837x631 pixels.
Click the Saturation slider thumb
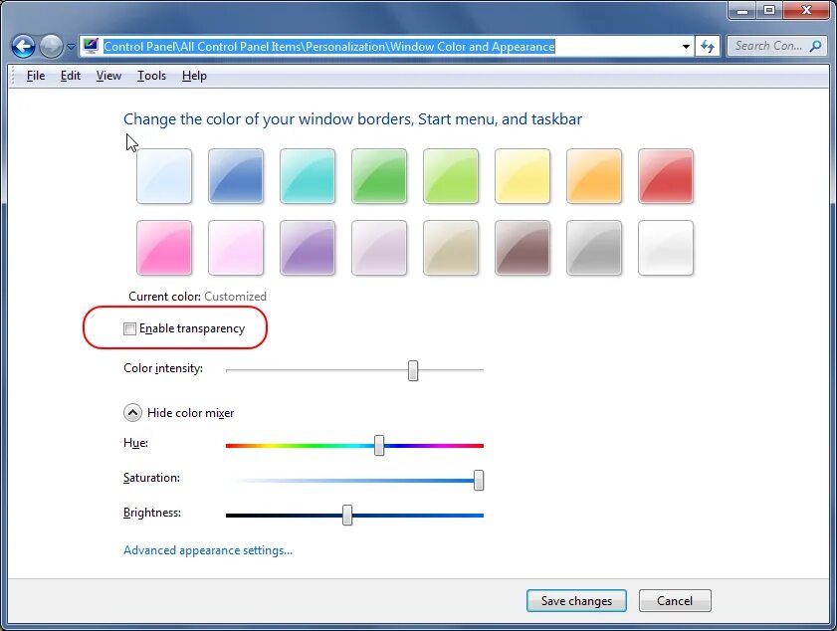click(479, 480)
